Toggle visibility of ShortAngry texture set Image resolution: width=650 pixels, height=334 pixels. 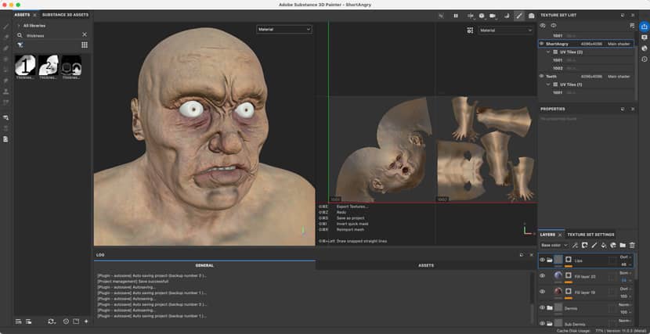click(541, 44)
